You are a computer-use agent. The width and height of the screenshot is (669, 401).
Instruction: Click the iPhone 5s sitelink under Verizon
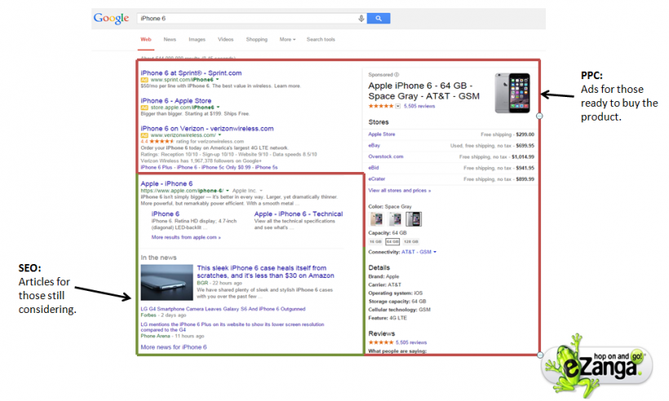[266, 167]
